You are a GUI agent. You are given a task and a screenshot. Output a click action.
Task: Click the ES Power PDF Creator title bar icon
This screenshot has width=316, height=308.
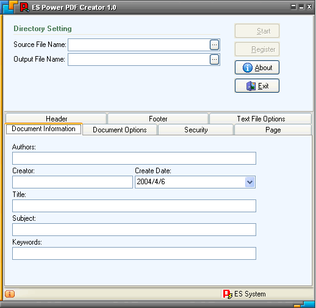click(24, 7)
